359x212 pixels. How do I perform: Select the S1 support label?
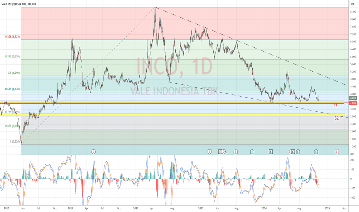[x=335, y=105]
